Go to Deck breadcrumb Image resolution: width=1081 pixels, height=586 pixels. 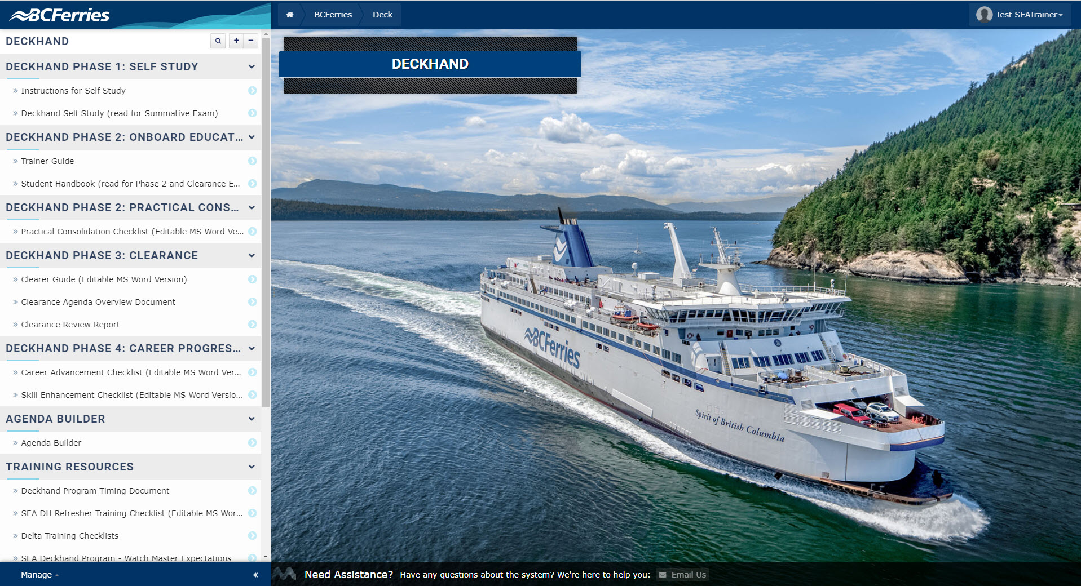coord(382,15)
